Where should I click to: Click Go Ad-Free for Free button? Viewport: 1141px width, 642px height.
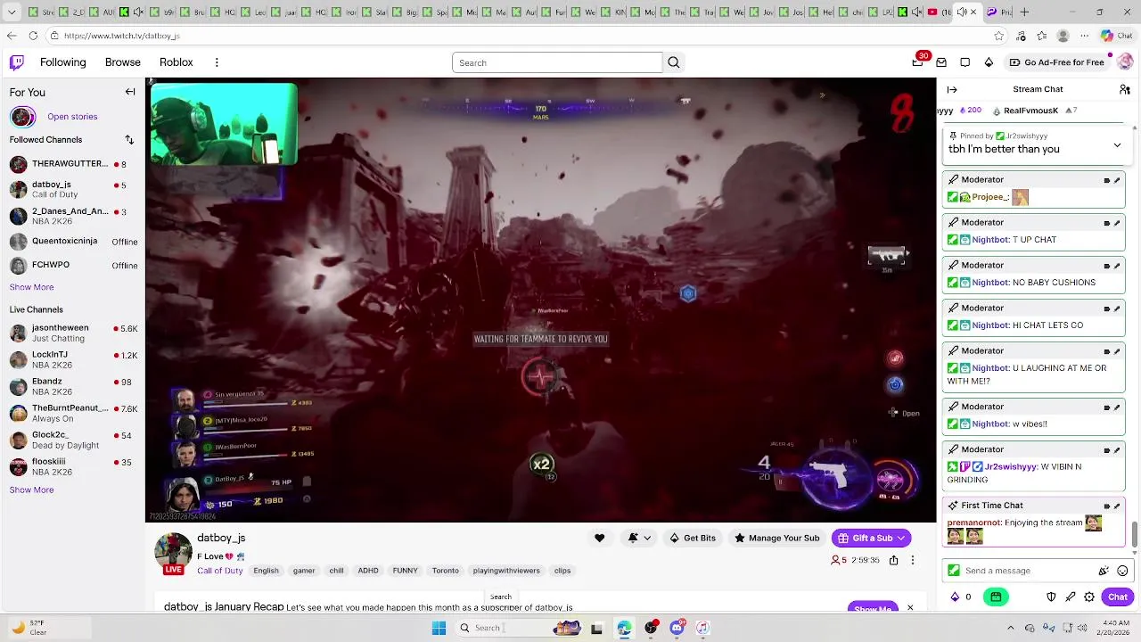coord(1057,62)
